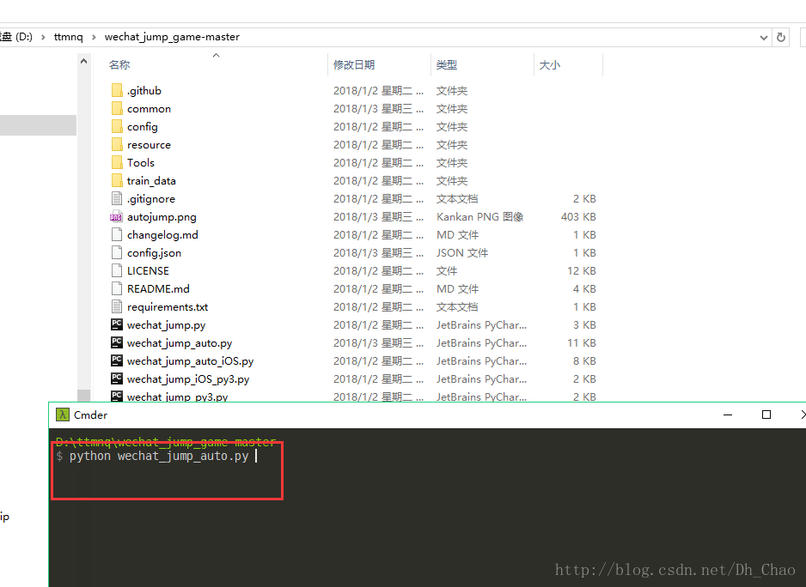
Task: Click the scrollbar up arrow in navigation pane
Action: pyautogui.click(x=84, y=62)
